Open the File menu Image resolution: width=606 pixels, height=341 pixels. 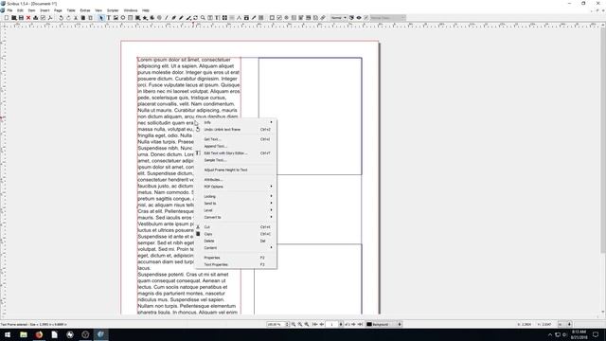(x=9, y=10)
